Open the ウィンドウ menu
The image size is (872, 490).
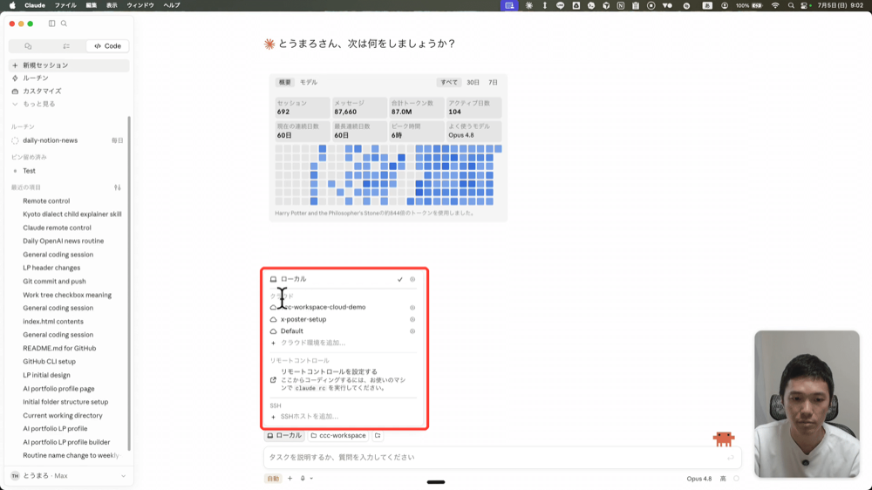coord(140,5)
